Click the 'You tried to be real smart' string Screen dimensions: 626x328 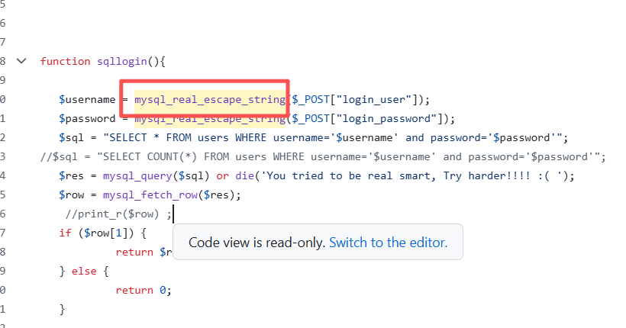pyautogui.click(x=413, y=176)
